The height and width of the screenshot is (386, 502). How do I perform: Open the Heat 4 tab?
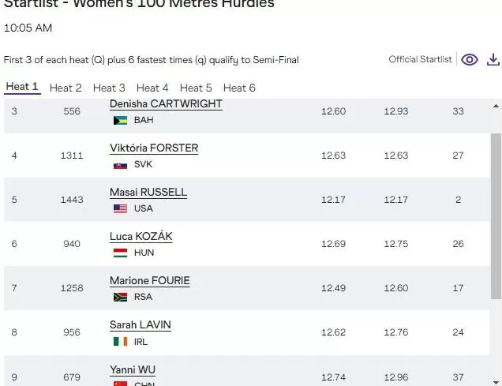coord(152,88)
